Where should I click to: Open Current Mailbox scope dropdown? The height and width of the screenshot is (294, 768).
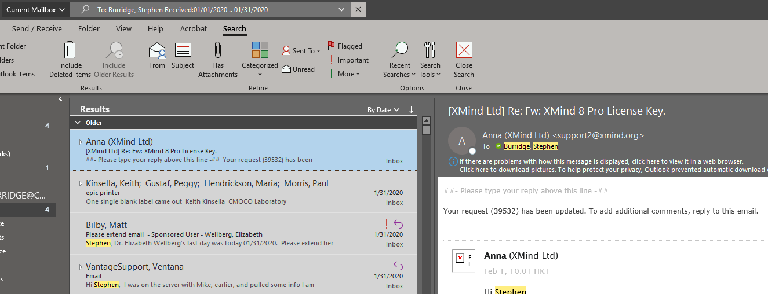35,9
